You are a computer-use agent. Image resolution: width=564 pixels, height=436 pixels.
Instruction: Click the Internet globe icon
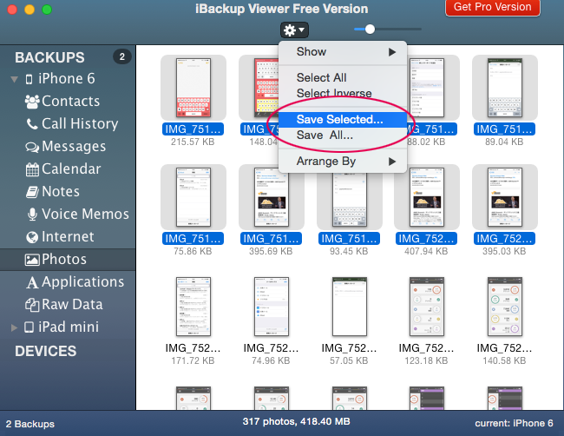(32, 237)
